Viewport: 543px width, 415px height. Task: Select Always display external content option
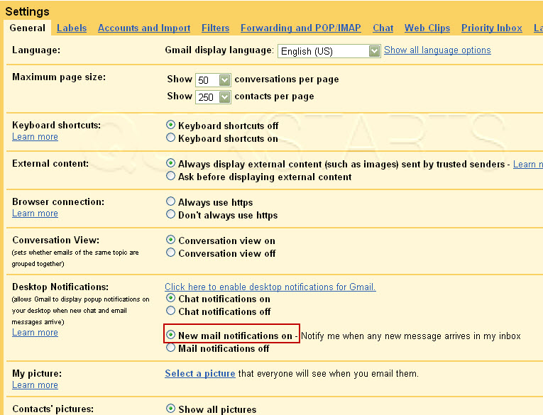[x=170, y=163]
